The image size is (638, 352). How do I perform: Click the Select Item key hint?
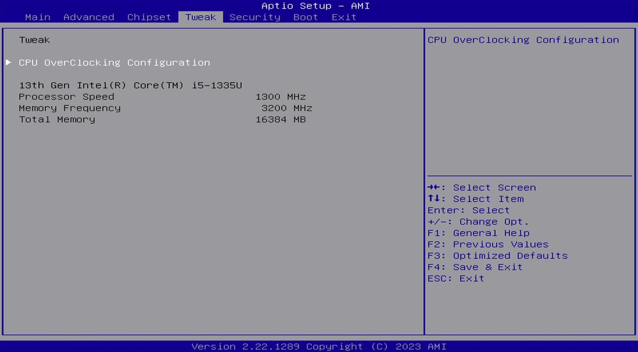(476, 199)
